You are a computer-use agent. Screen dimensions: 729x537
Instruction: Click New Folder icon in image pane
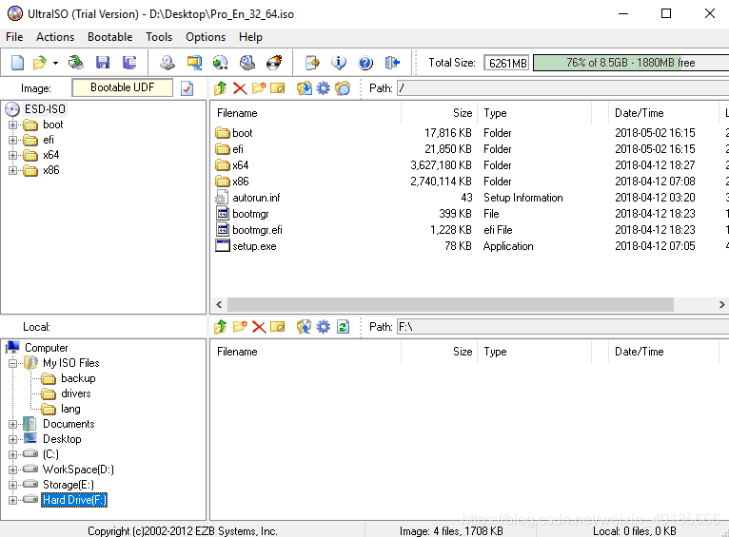(x=259, y=87)
